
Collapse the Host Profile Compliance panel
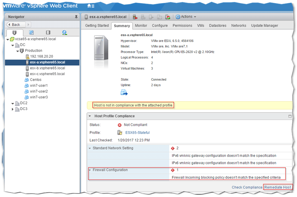(90, 116)
